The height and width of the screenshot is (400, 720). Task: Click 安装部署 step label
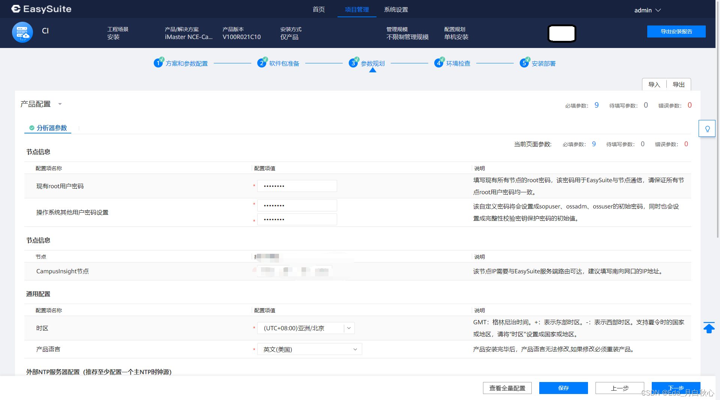[544, 63]
